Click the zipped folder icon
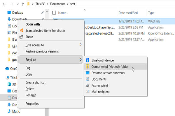Viewport: 175px width, 116px height. tap(87, 67)
